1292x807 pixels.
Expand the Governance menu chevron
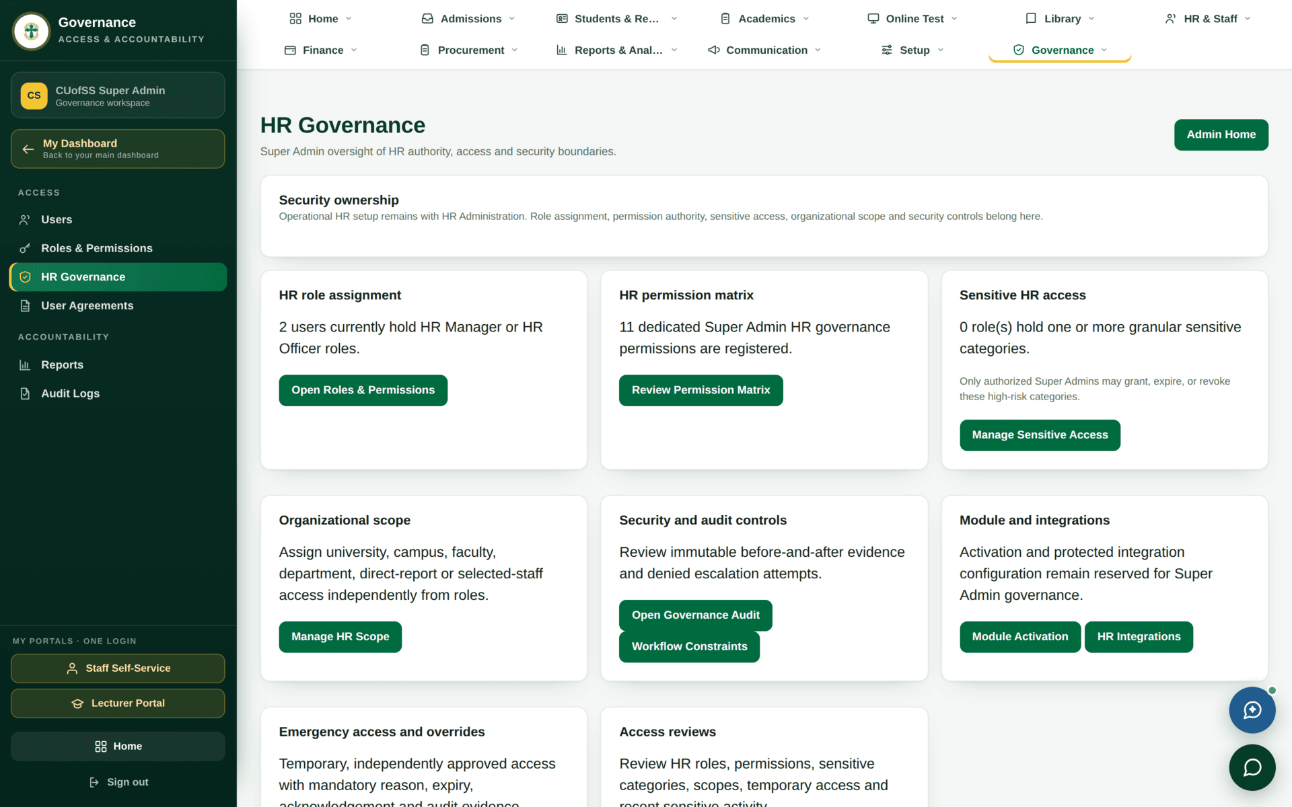1104,50
